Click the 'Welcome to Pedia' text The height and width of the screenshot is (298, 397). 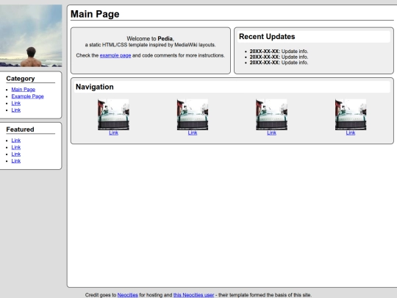(x=151, y=38)
